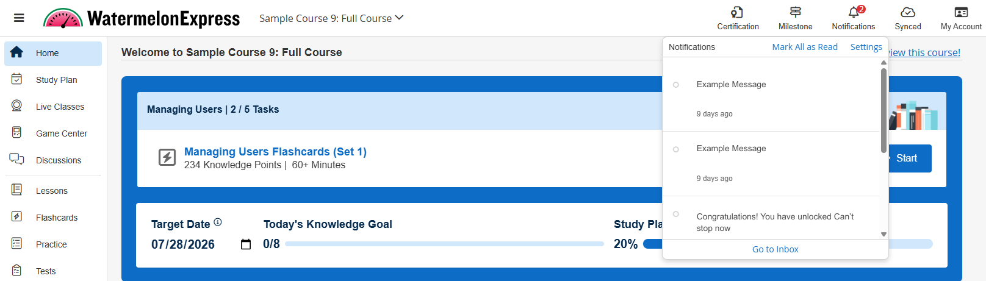Open the hamburger menu icon
Image resolution: width=986 pixels, height=281 pixels.
point(19,18)
